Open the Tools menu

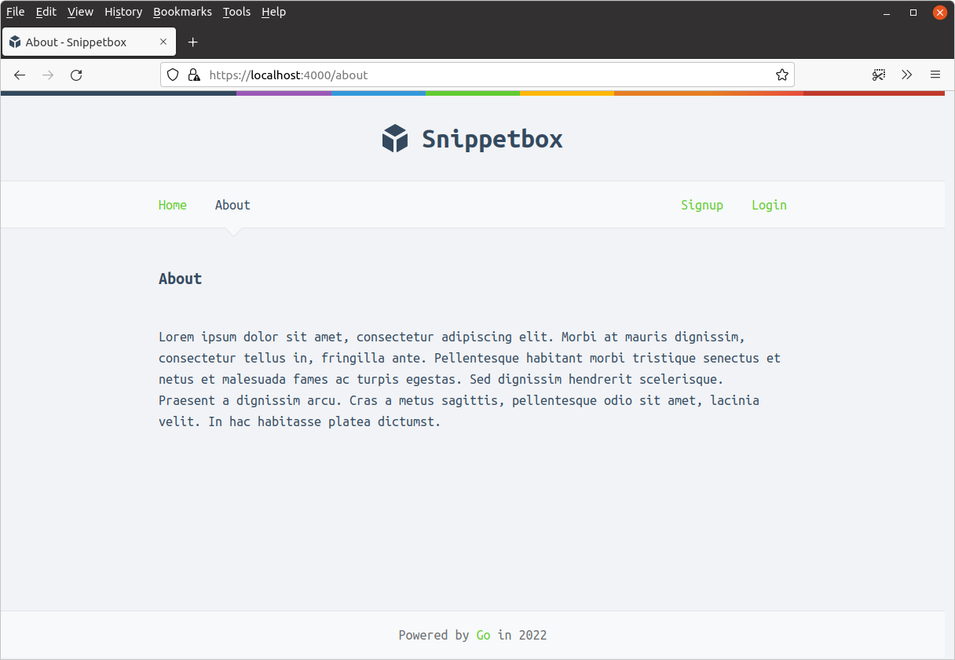click(x=236, y=12)
